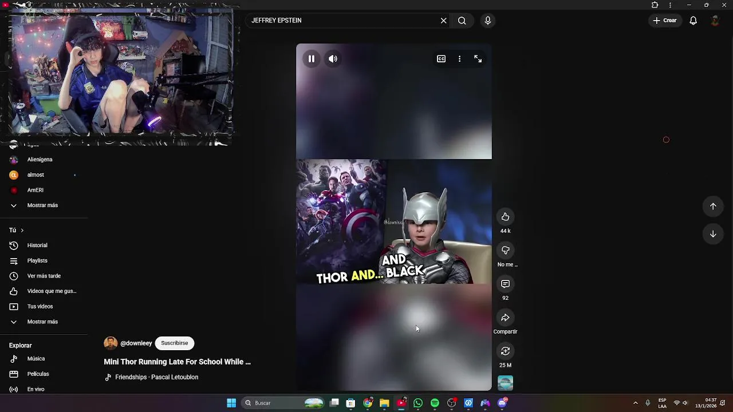Enter fullscreen on the Shorts player
The height and width of the screenshot is (412, 733).
[478, 59]
